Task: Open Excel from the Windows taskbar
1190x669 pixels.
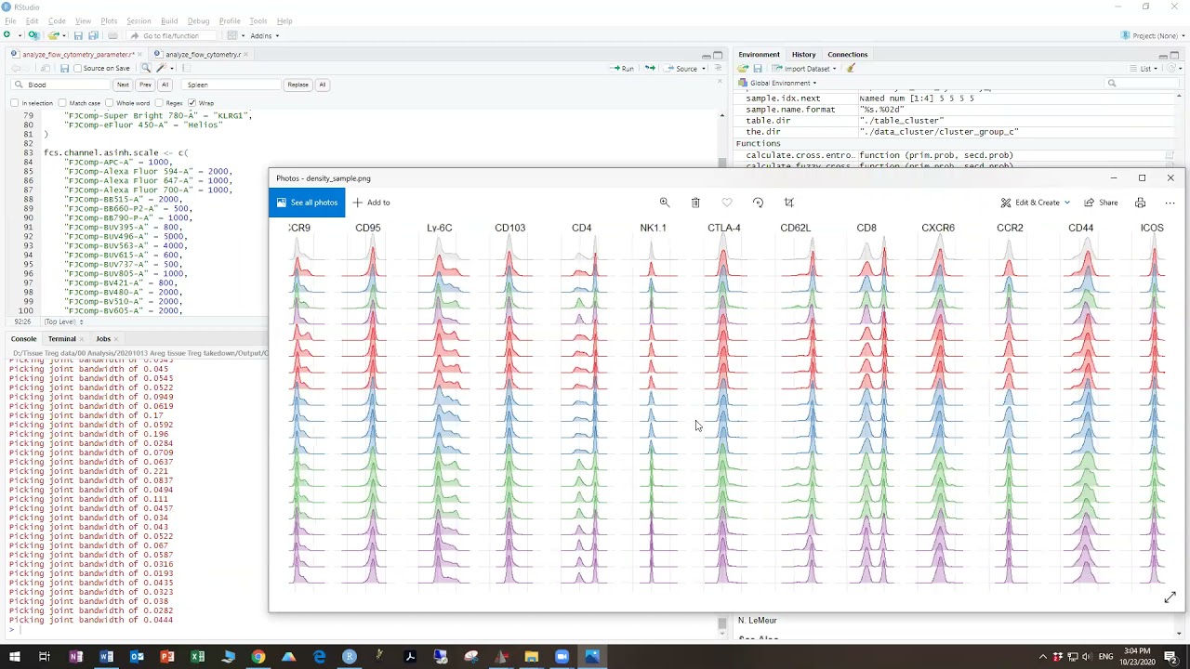Action: click(x=197, y=657)
